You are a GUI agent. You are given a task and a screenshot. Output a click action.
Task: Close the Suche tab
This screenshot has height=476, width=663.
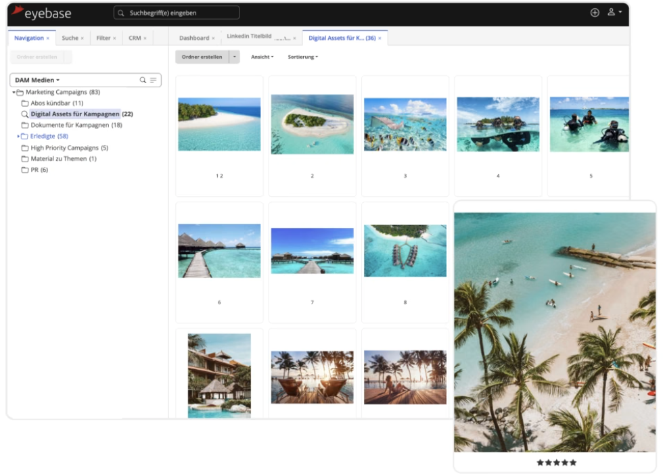pos(82,39)
